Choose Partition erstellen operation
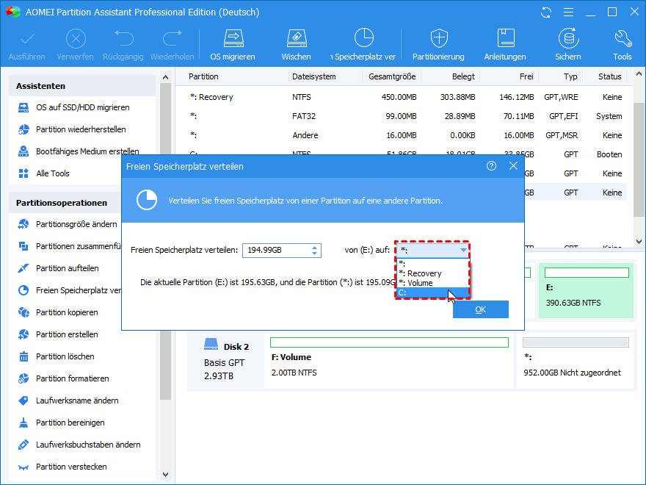The width and height of the screenshot is (646, 485). click(x=59, y=334)
